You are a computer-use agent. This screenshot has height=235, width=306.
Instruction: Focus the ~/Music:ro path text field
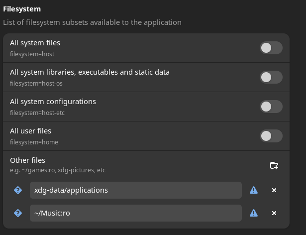point(135,213)
